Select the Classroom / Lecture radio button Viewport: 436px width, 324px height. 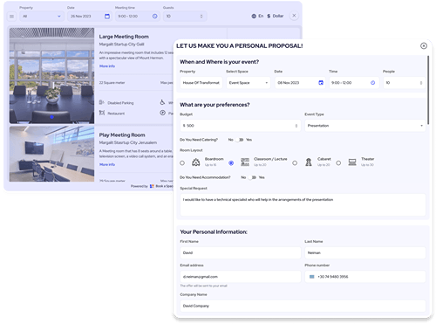click(x=231, y=163)
